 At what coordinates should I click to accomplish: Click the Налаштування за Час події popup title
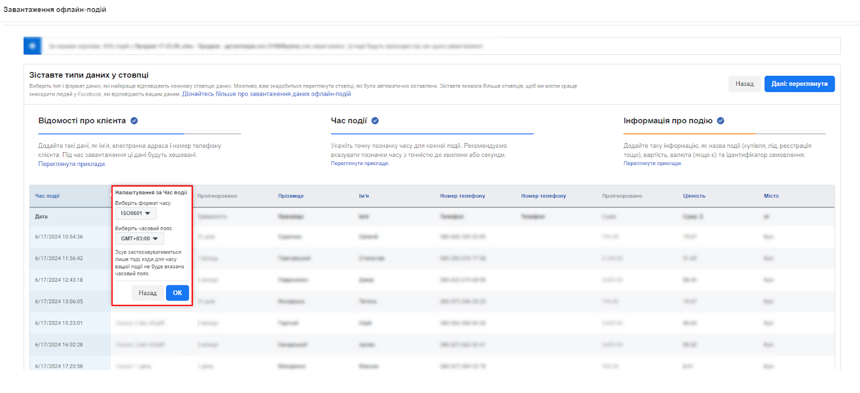[x=151, y=192]
